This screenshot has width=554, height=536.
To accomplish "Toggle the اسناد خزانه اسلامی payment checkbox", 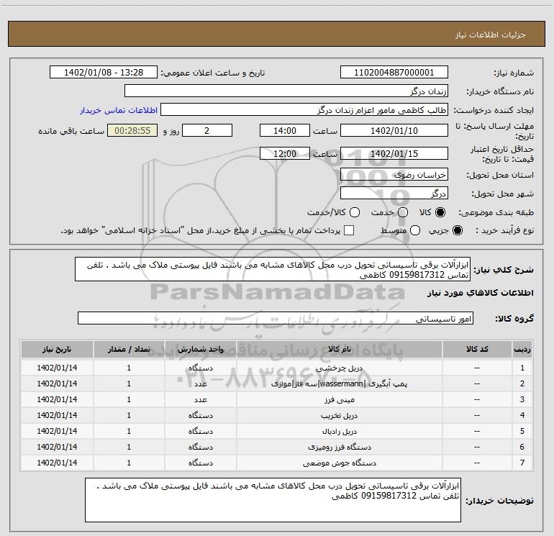I will click(x=349, y=230).
